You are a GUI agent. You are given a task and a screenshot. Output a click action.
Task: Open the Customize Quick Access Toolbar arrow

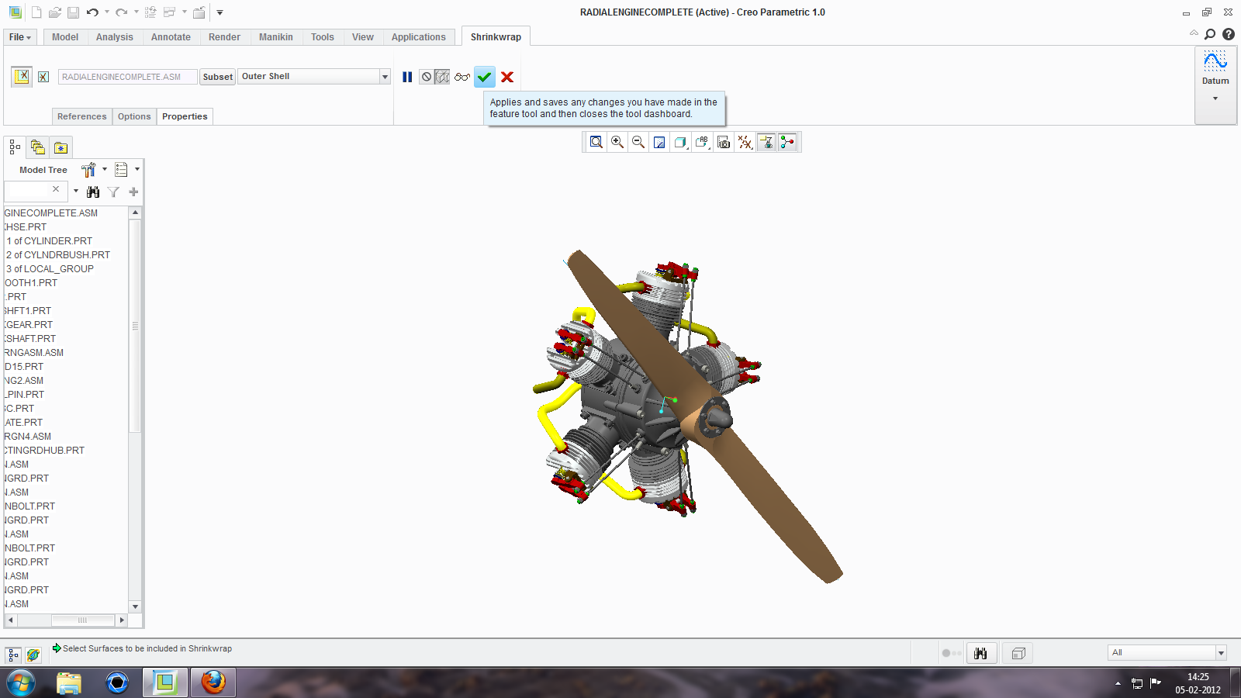pyautogui.click(x=220, y=12)
